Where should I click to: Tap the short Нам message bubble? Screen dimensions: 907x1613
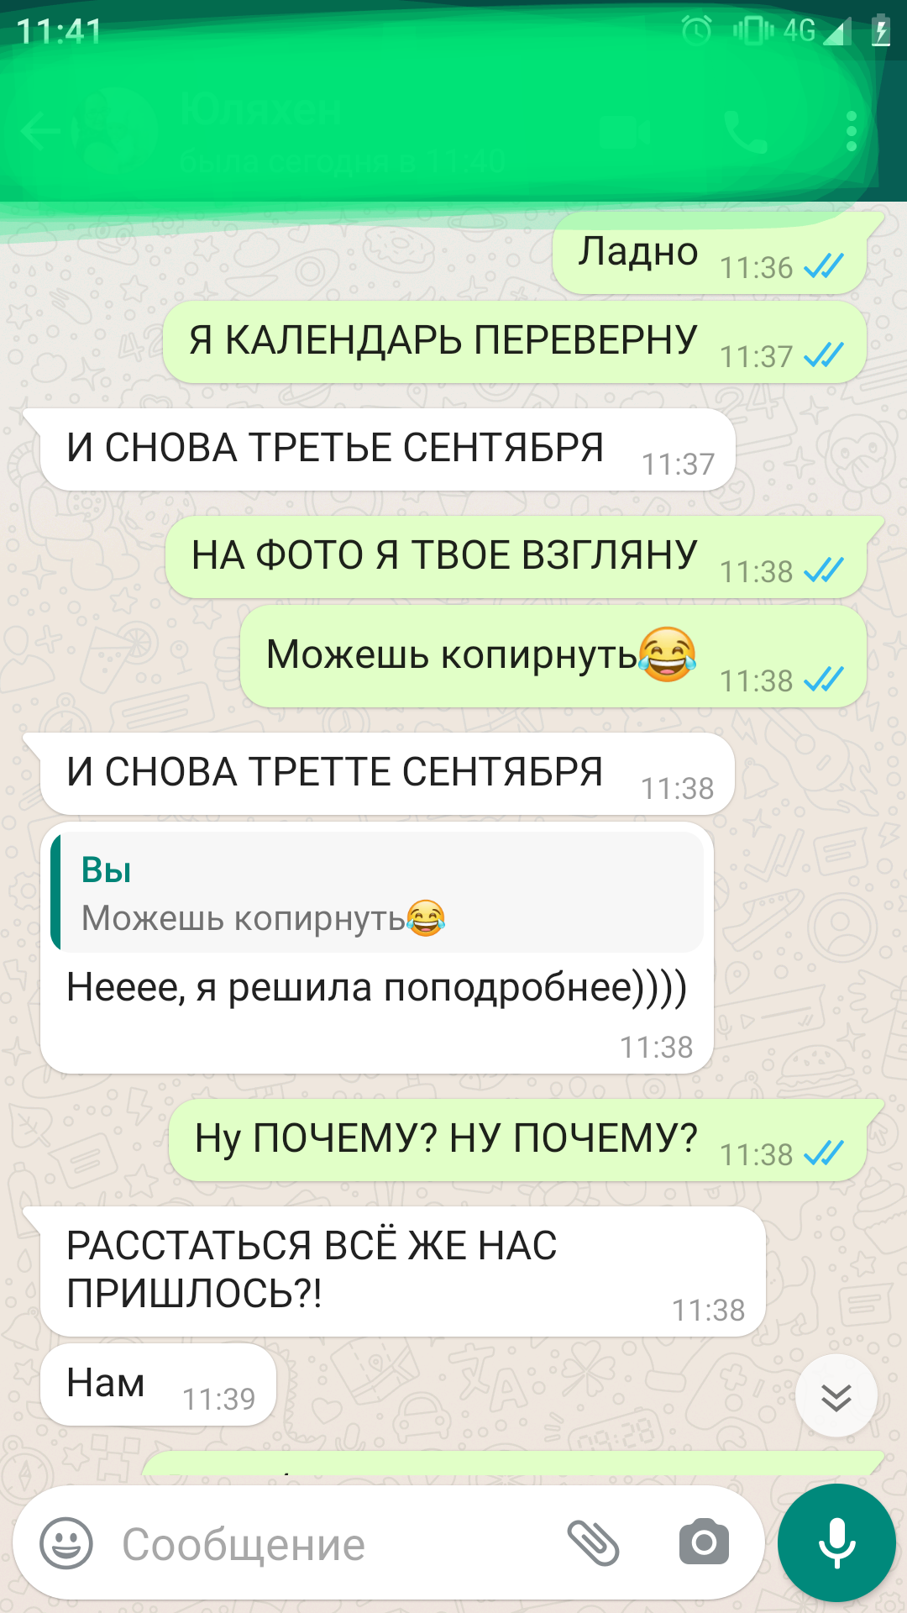158,1384
